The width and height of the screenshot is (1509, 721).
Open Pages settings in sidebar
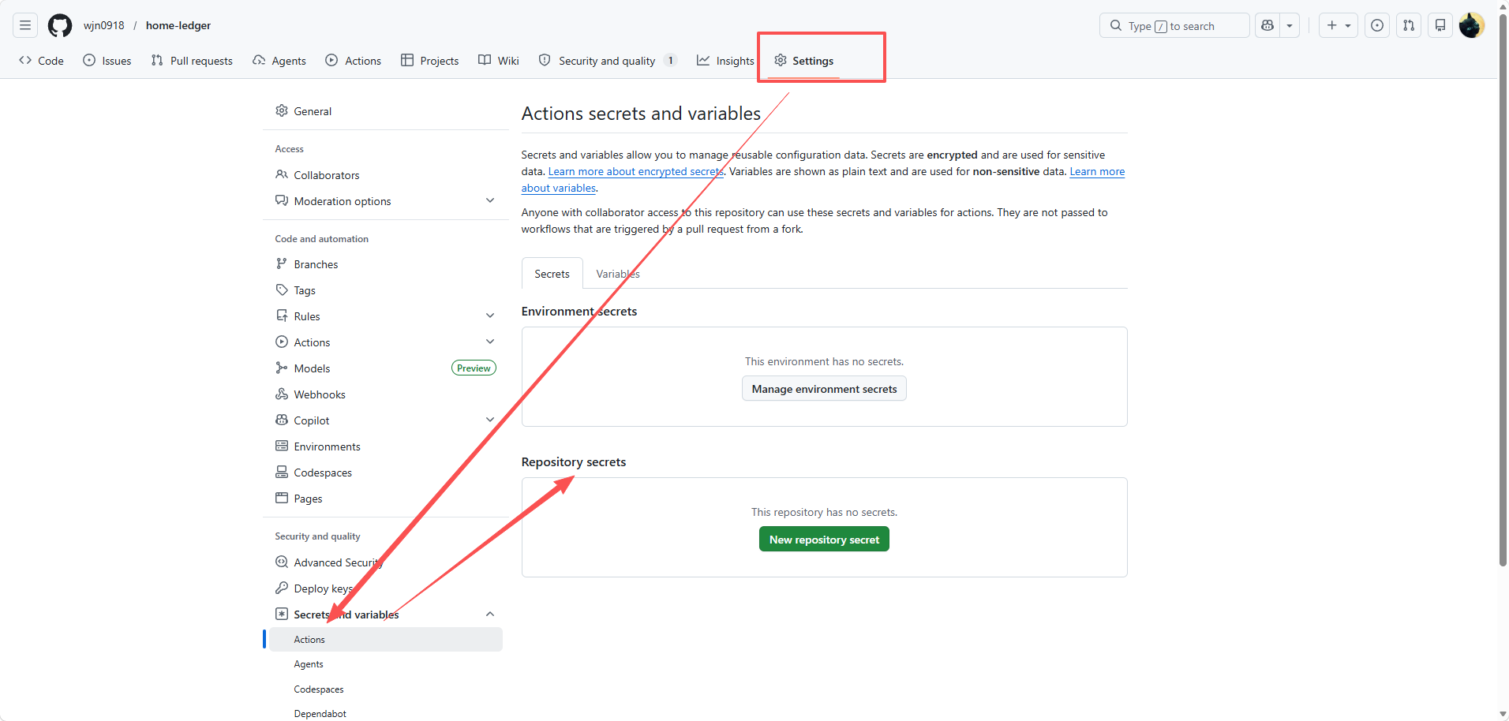coord(386,499)
